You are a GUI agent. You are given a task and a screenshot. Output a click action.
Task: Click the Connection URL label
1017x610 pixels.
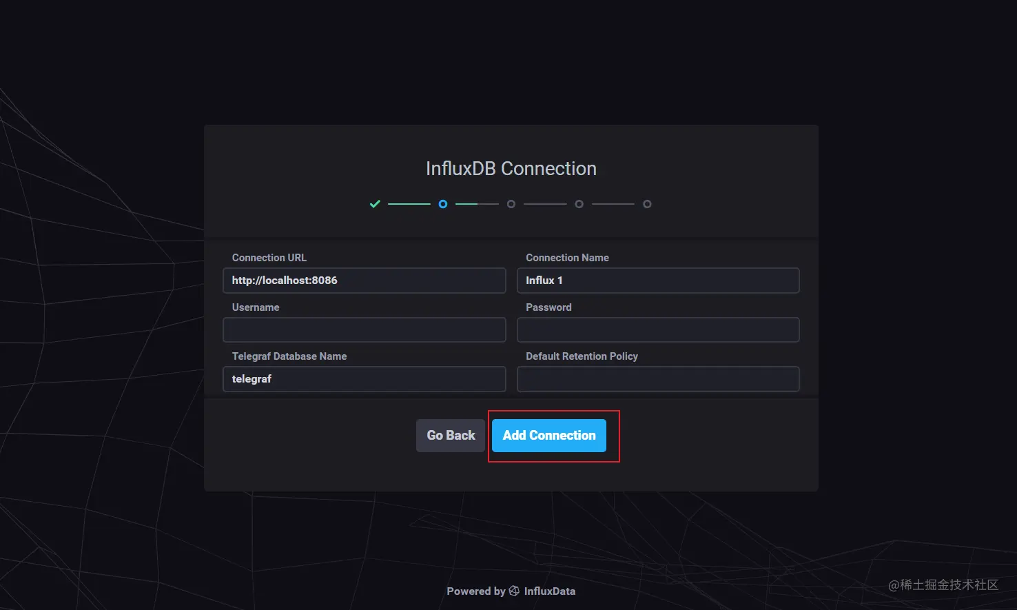pos(269,258)
